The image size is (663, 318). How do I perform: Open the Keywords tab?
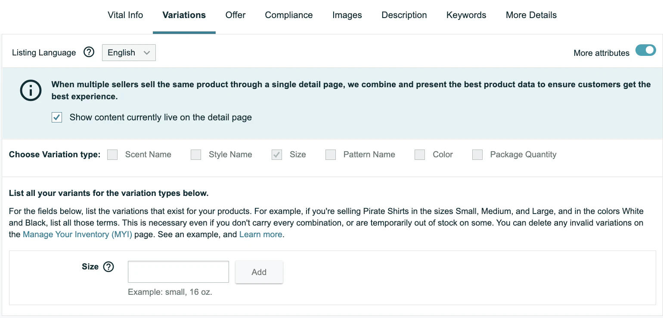point(466,15)
